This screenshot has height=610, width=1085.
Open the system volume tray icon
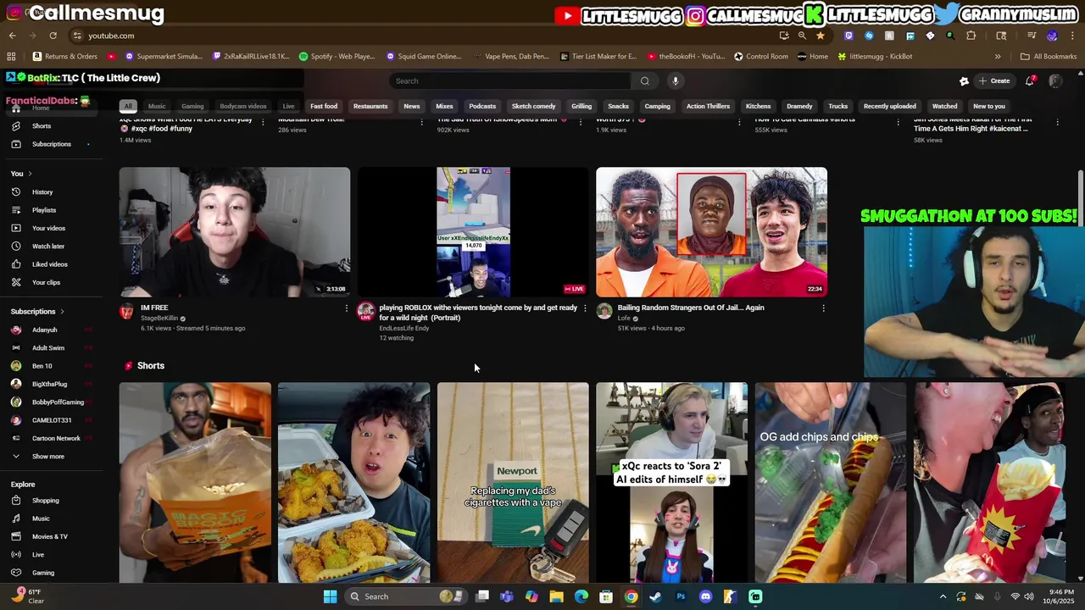[x=1028, y=596]
